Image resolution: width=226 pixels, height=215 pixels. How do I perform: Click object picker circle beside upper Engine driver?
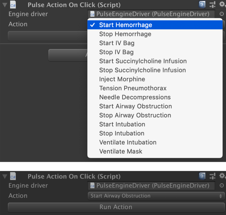[222, 14]
